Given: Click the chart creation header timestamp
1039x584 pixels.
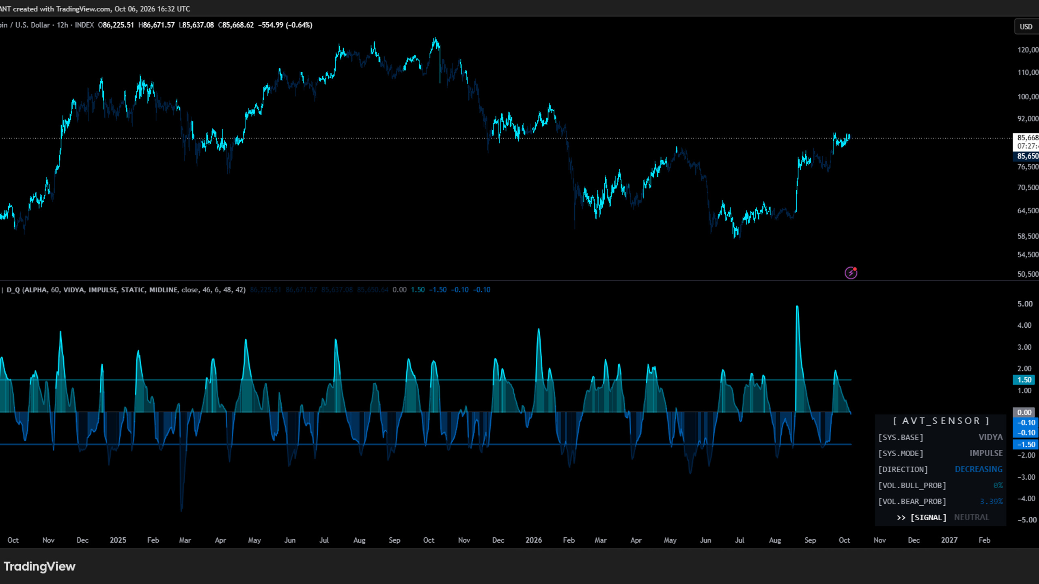Looking at the screenshot, I should [x=152, y=9].
